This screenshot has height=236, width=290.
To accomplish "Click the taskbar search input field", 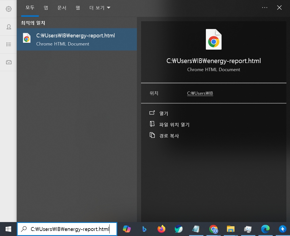I will (x=67, y=229).
